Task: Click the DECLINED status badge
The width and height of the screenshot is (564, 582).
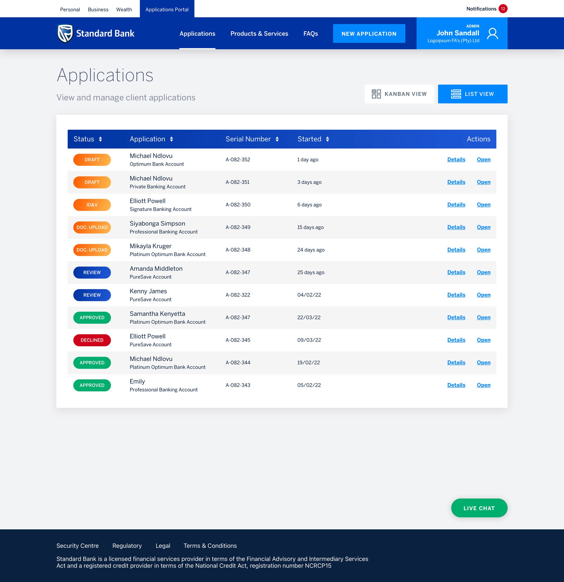Action: coord(92,340)
